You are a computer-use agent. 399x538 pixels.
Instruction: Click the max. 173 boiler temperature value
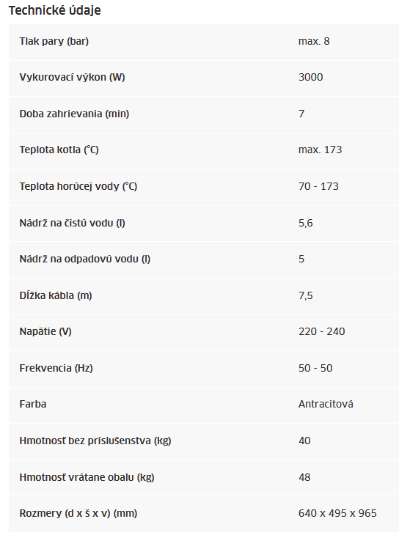coord(320,150)
